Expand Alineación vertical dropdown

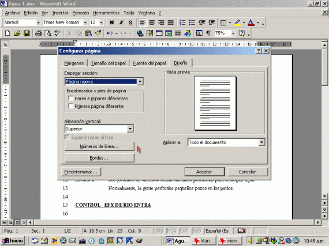tap(130, 128)
